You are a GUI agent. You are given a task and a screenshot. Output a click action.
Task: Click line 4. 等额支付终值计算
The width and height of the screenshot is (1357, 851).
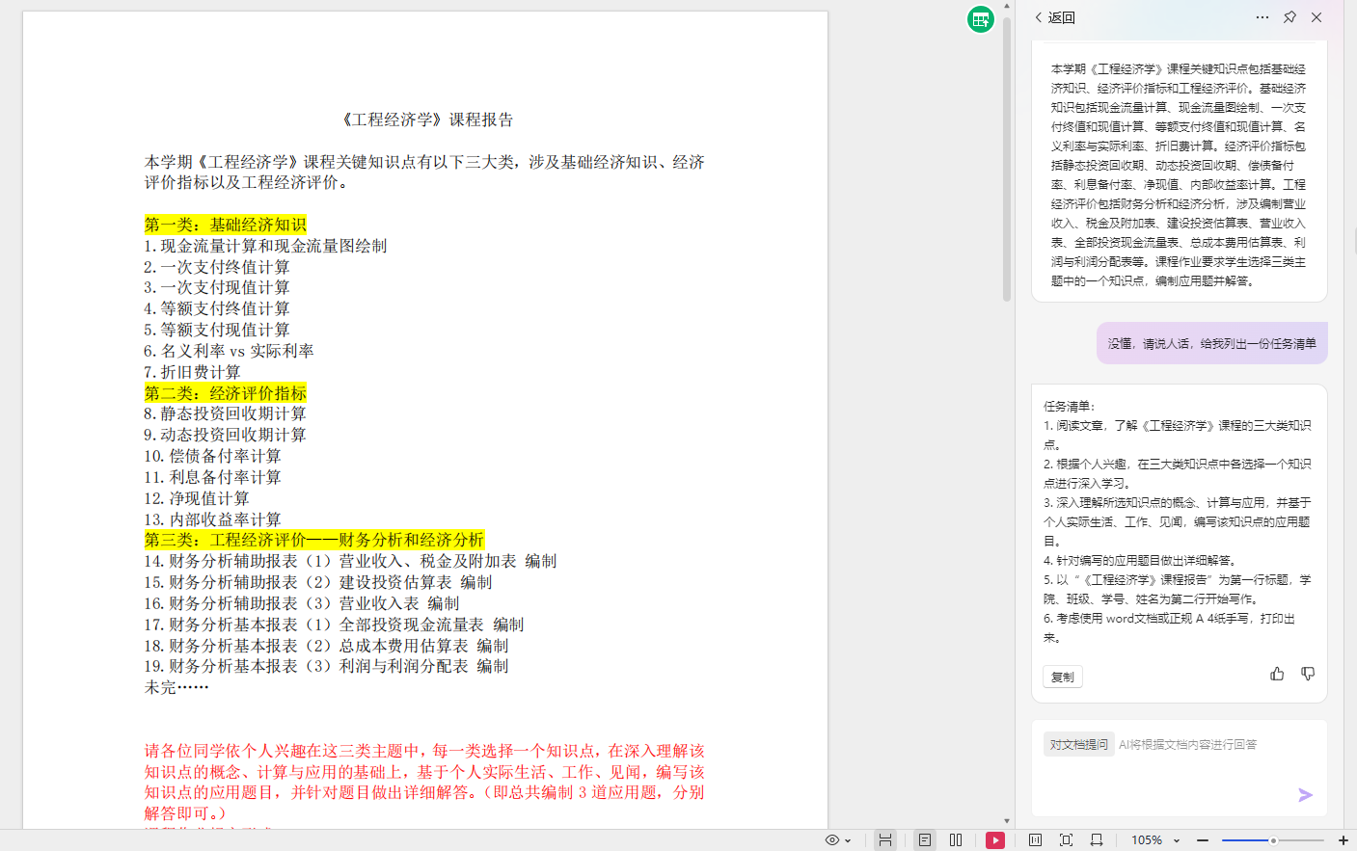(x=216, y=308)
